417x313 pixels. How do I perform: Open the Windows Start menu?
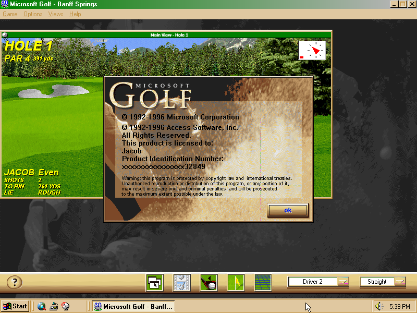15,306
